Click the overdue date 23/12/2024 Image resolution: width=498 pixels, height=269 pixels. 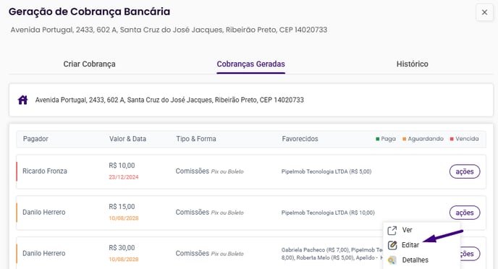coord(124,177)
